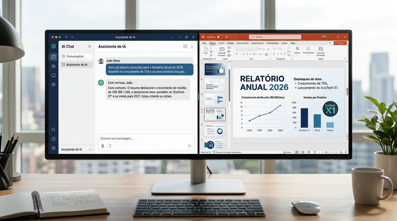
Task: Open the search icon in AI Chat sidebar
Action: tap(53, 130)
